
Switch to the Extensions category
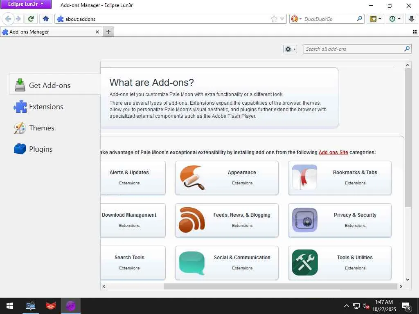(55, 107)
